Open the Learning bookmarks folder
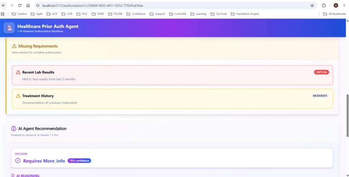The width and height of the screenshot is (349, 177). (198, 14)
